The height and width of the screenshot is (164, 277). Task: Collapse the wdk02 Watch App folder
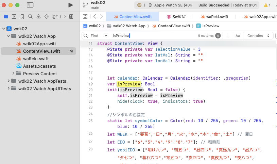click(8, 36)
